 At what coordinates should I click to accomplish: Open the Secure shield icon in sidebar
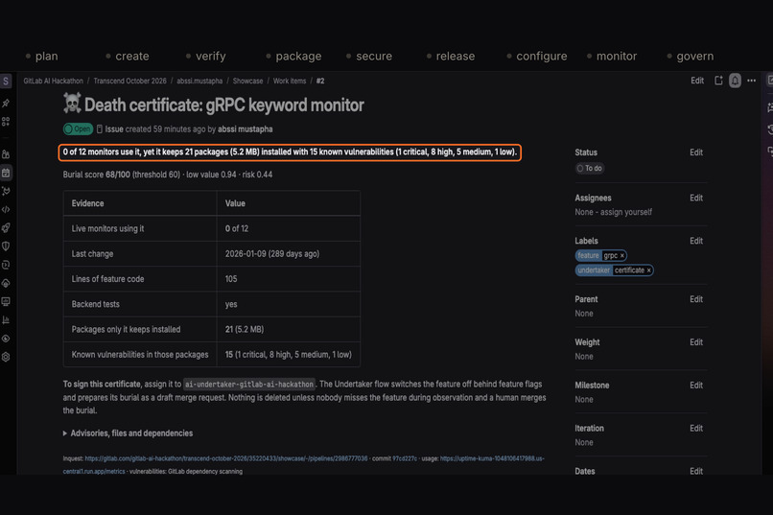(x=6, y=246)
